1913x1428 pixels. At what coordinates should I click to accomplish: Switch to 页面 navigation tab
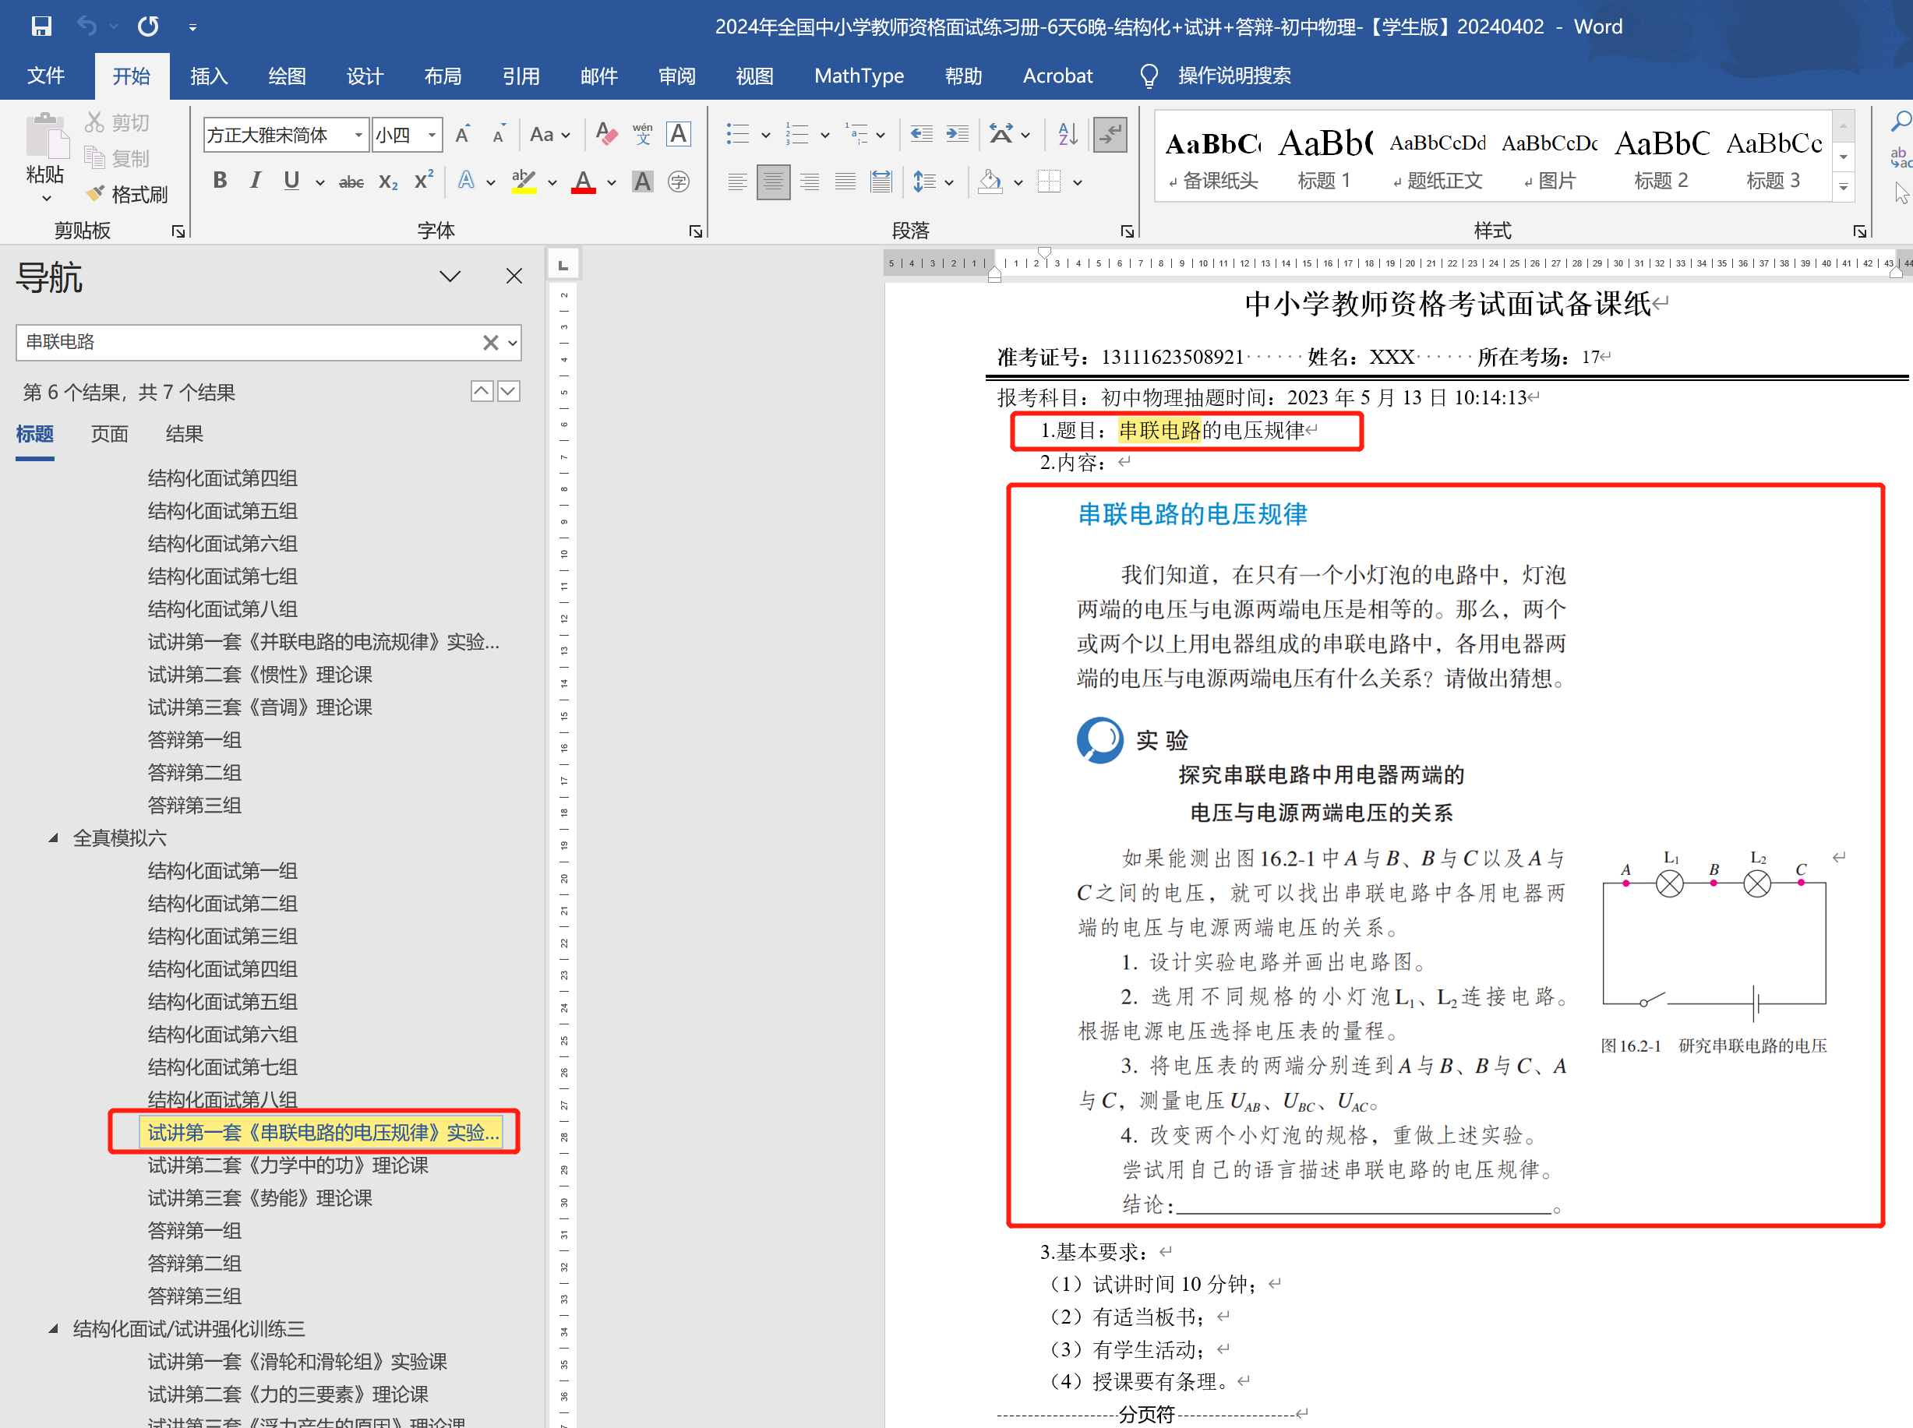click(109, 434)
